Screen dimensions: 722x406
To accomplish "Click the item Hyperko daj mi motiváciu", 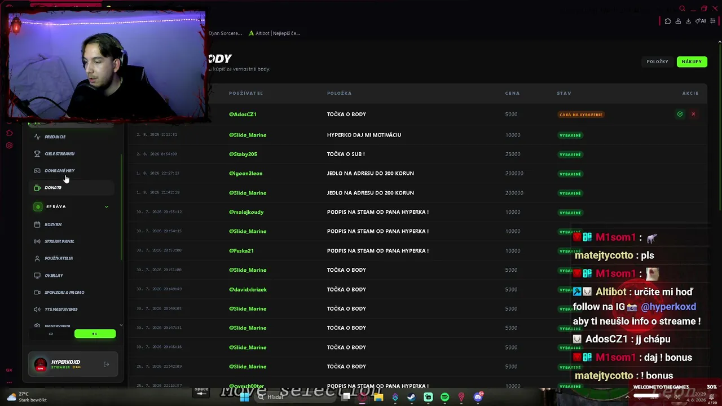I will point(364,135).
